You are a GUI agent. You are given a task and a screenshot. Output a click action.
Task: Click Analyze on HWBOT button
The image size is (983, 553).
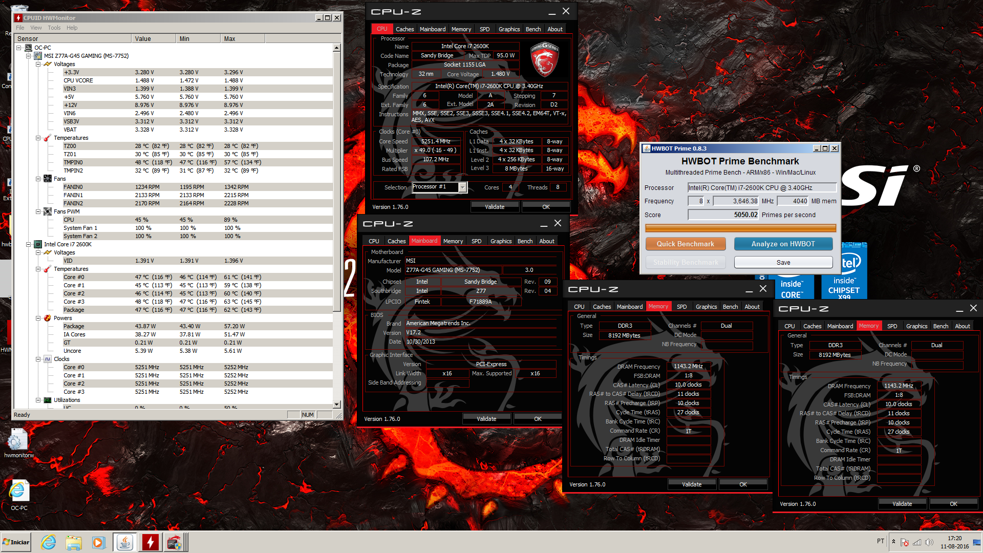[783, 244]
